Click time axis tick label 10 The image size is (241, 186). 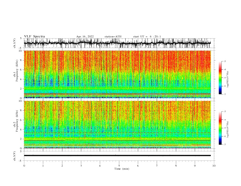(214, 166)
